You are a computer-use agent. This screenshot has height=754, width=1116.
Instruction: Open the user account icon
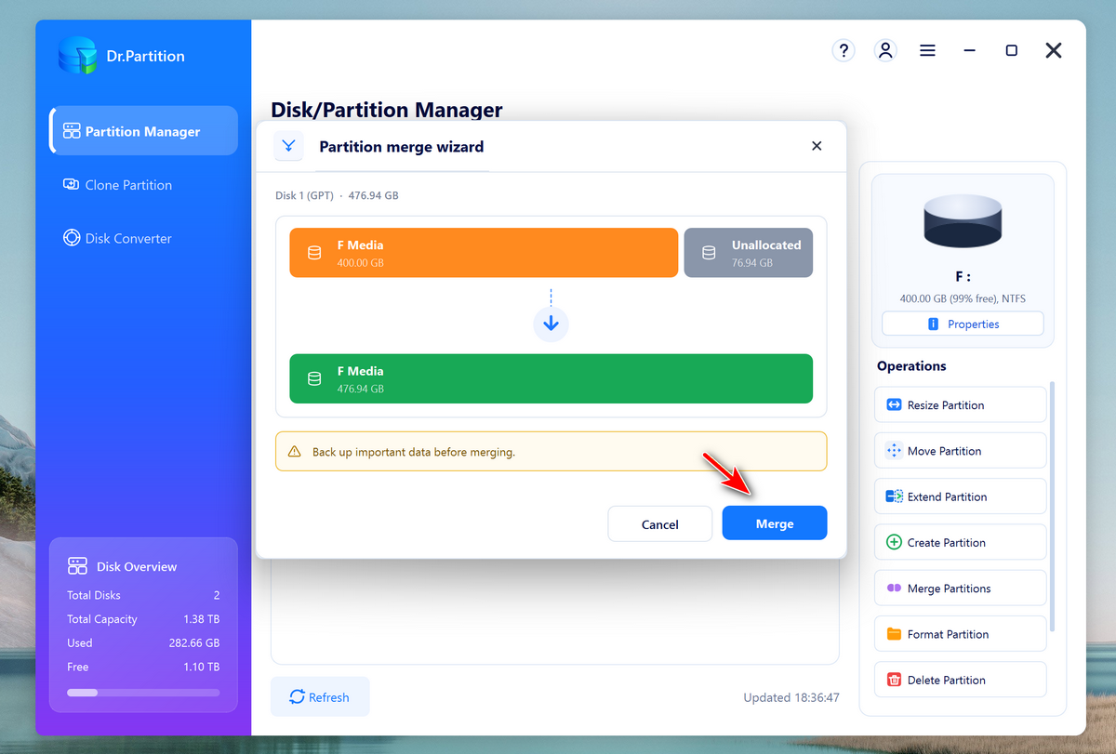click(x=885, y=50)
